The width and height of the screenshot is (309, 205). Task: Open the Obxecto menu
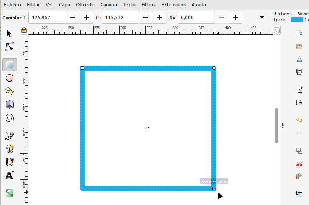pos(85,4)
